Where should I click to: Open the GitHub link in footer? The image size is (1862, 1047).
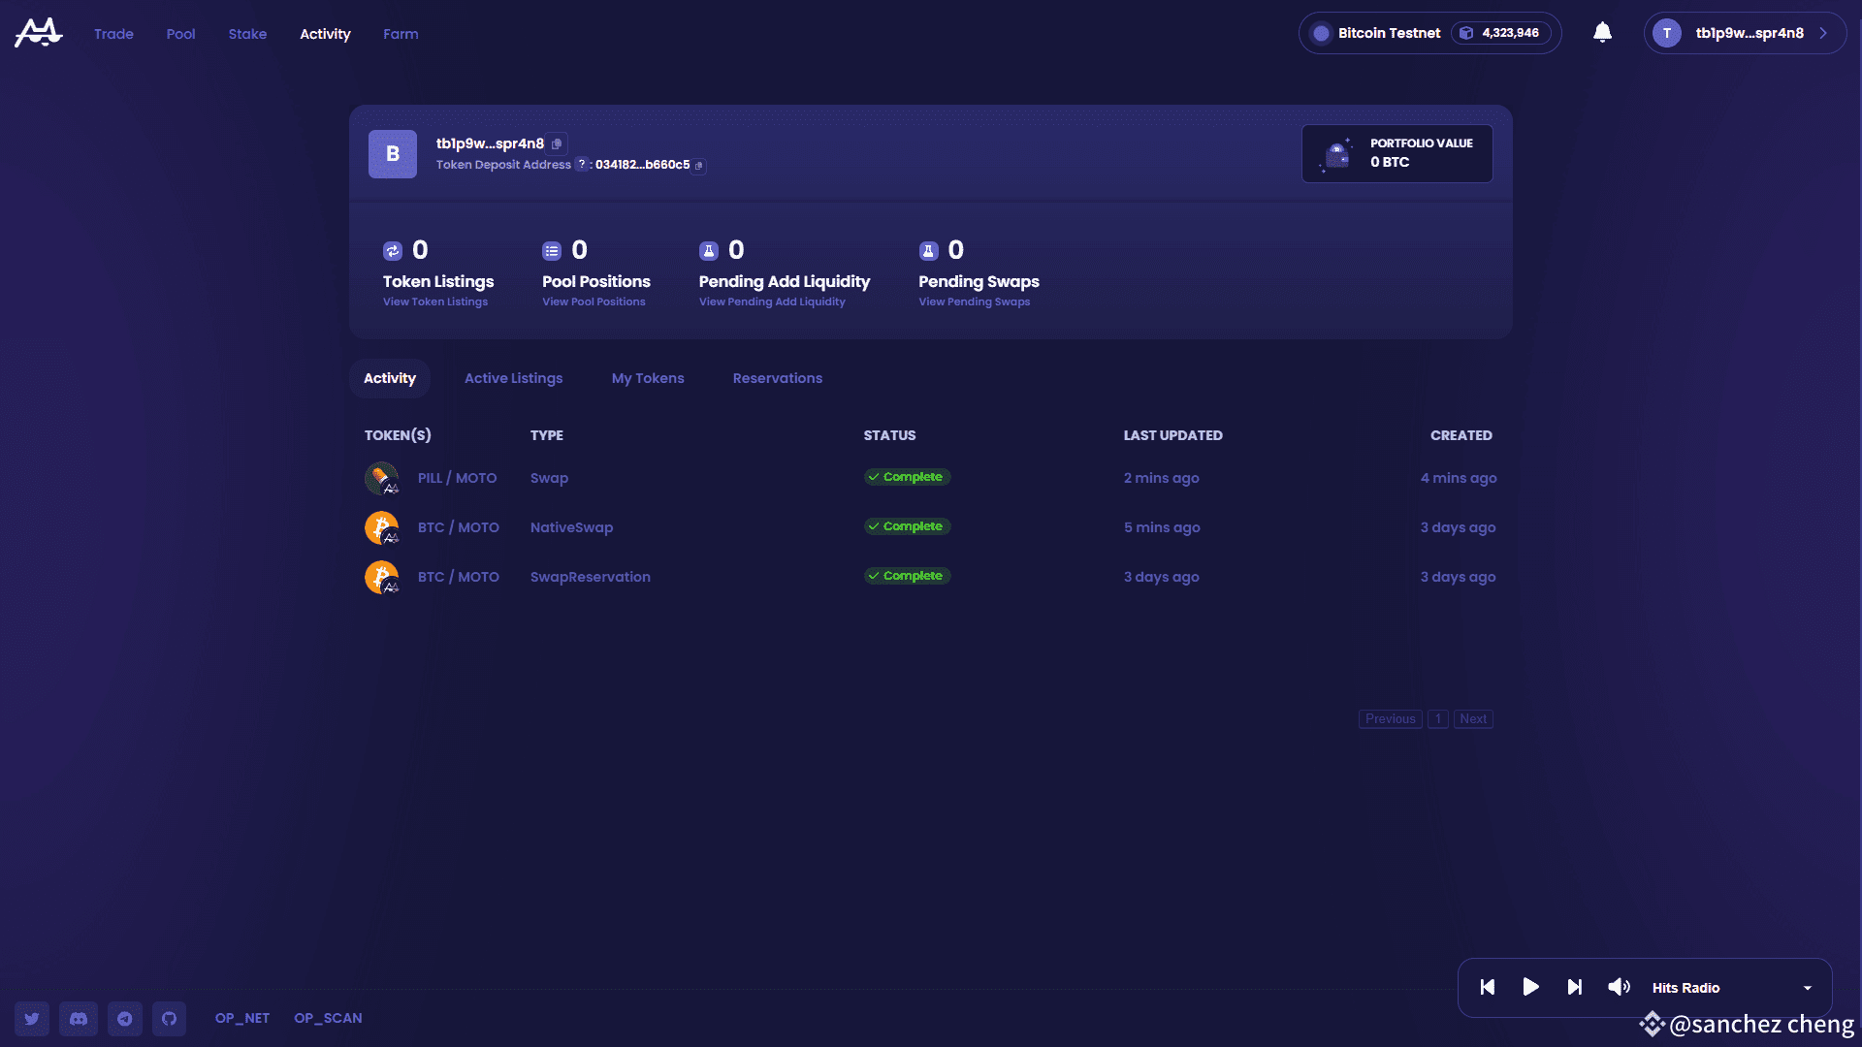(x=170, y=1019)
